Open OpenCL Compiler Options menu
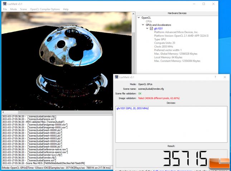Screen dimensions: 231x171 [45, 9]
